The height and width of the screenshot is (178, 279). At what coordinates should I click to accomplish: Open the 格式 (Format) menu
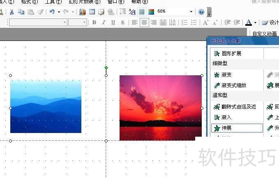point(29,2)
